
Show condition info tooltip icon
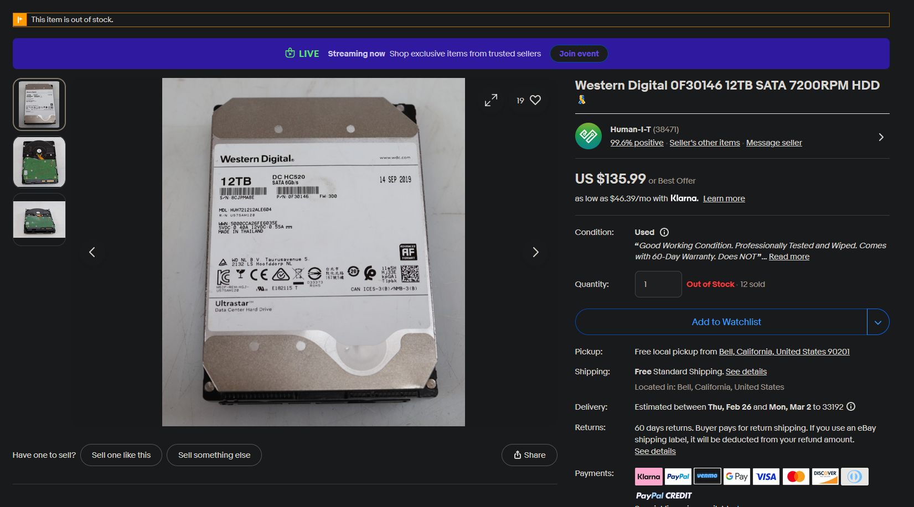pos(664,232)
